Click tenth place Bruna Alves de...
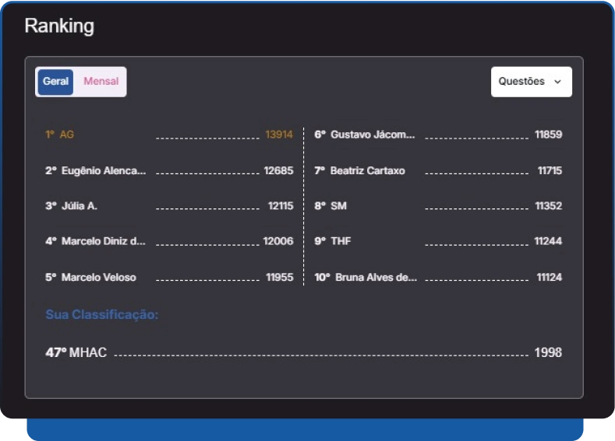Screen dimensions: 615x441 (376, 278)
